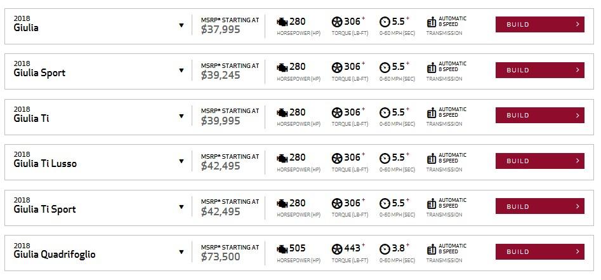Click the 0-60 stopwatch icon for Giulia Ti
The width and height of the screenshot is (601, 280).
pos(385,112)
